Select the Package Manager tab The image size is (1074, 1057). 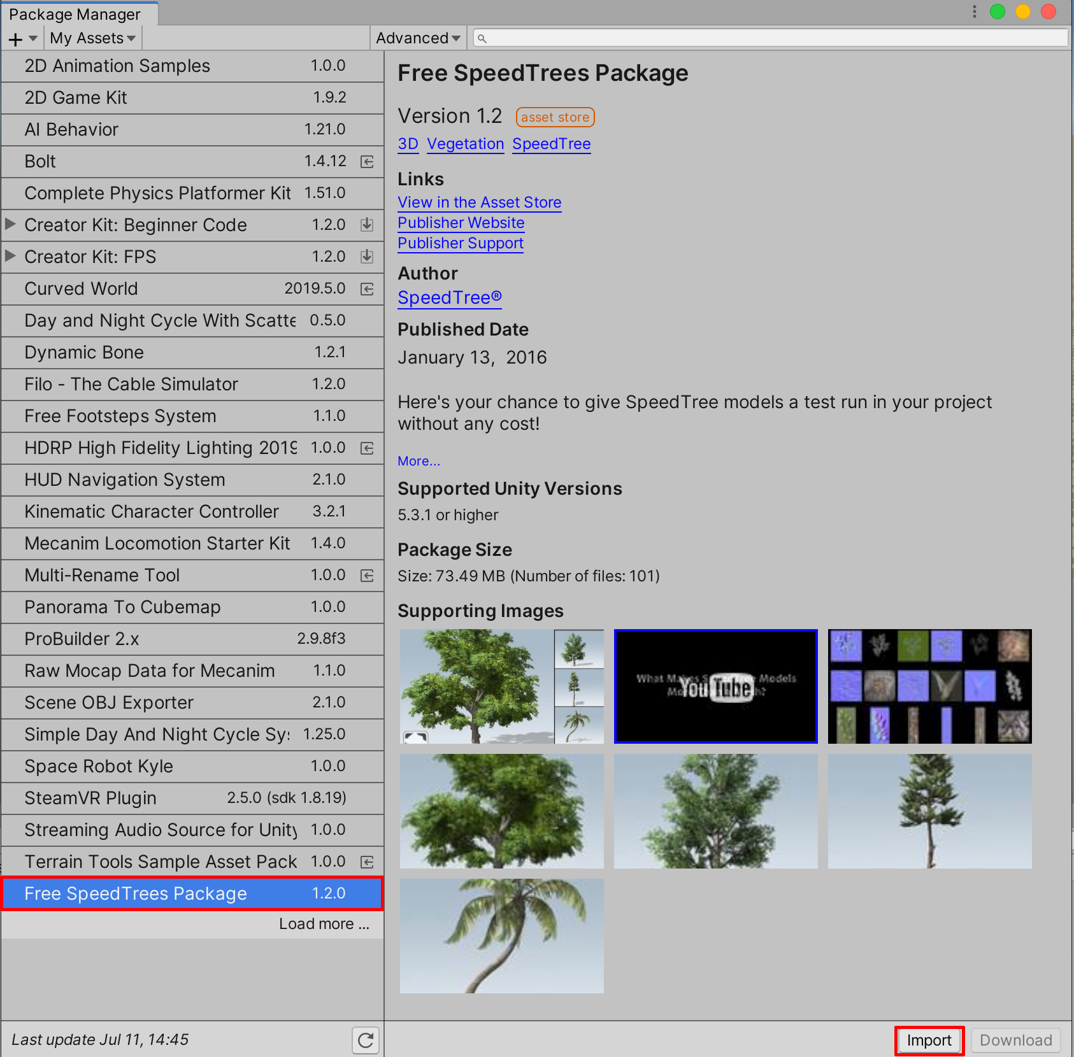(75, 14)
